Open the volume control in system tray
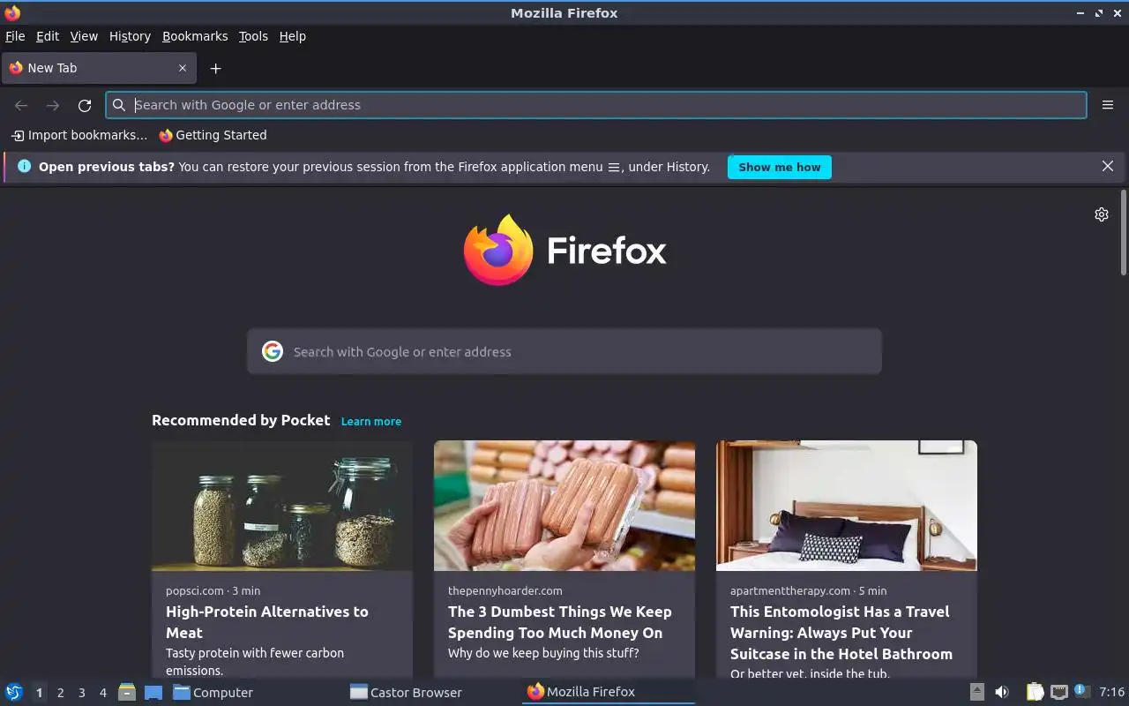This screenshot has width=1129, height=706. [x=1002, y=692]
